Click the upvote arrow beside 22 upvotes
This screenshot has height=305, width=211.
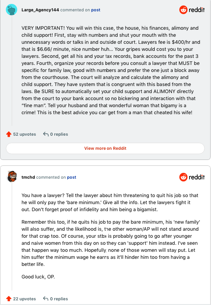point(9,299)
